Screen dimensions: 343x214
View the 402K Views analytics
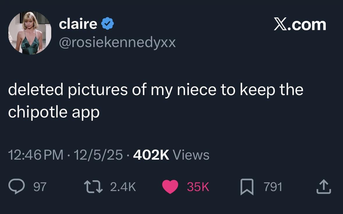[x=171, y=155]
